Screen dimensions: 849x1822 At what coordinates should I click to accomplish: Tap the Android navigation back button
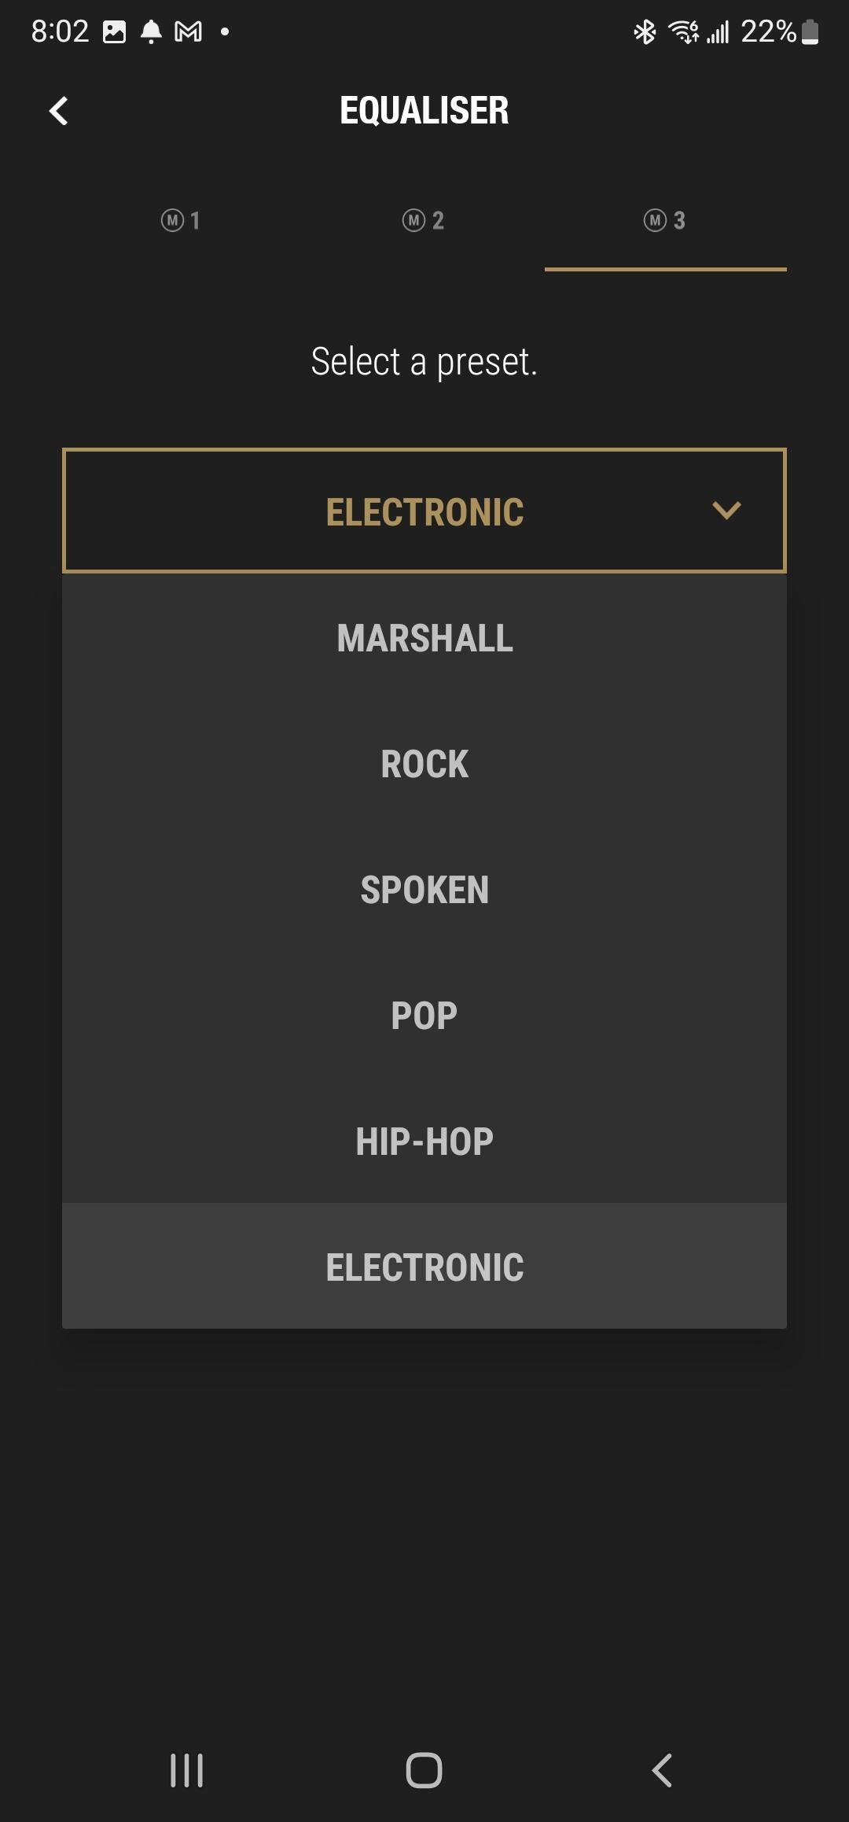tap(662, 1770)
